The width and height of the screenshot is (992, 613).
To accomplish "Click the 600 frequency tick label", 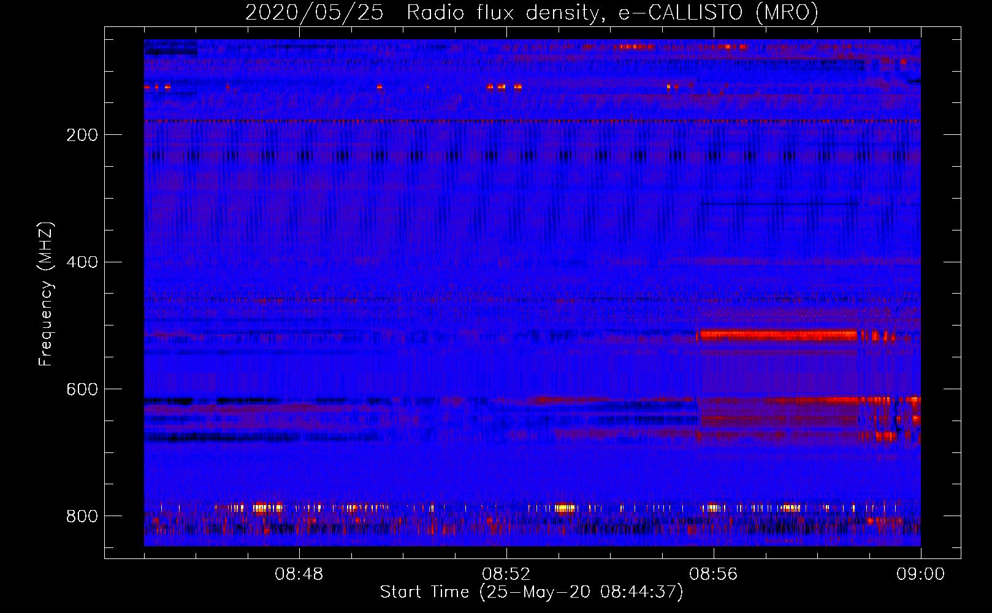I will 82,389.
